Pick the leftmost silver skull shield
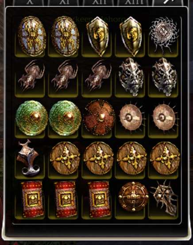Image resolution: width=193 pixels, height=245 pixels. [x=131, y=77]
